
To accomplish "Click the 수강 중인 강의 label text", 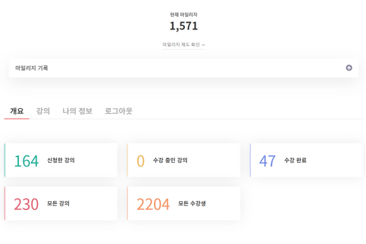I will pos(170,160).
